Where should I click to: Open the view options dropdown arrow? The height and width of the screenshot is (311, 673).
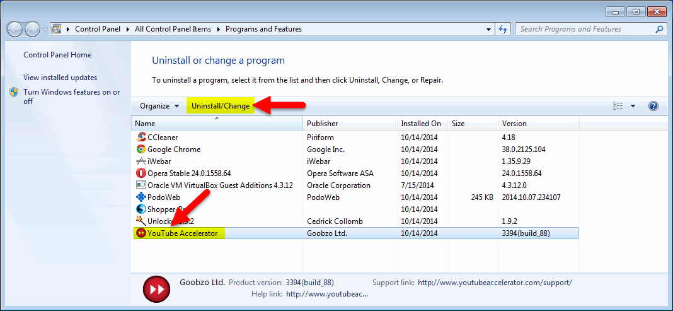click(x=633, y=106)
